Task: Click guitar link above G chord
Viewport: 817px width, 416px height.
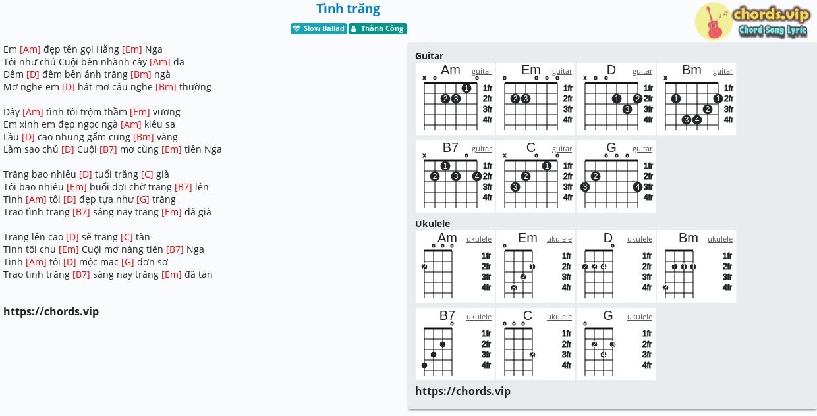Action: click(642, 149)
